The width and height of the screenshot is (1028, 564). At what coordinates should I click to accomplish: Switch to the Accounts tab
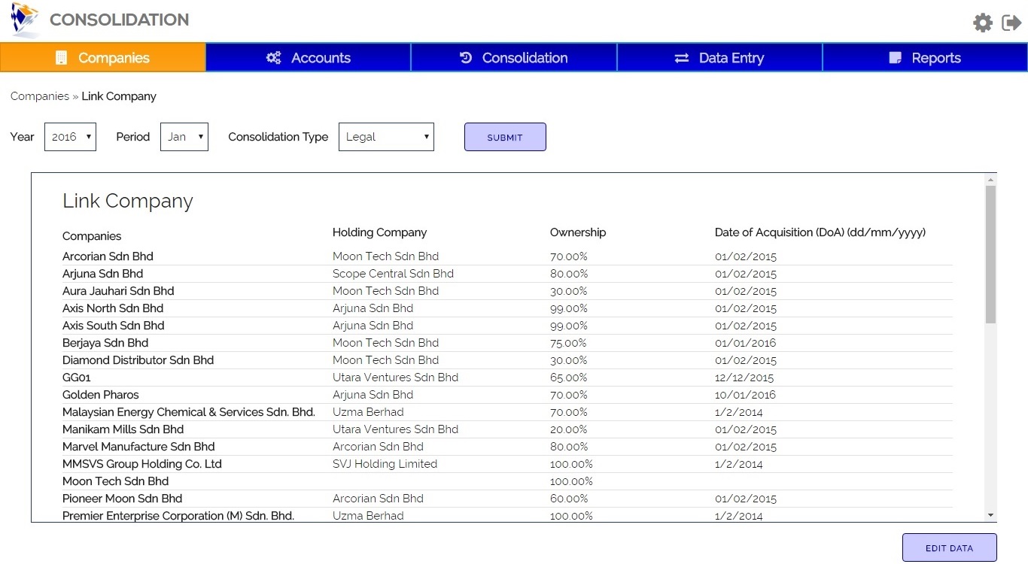pos(309,58)
